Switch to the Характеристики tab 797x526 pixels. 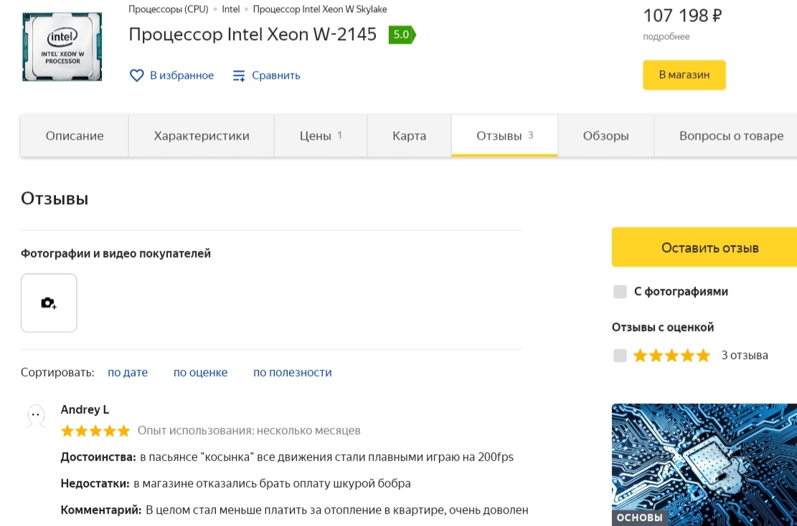click(202, 136)
